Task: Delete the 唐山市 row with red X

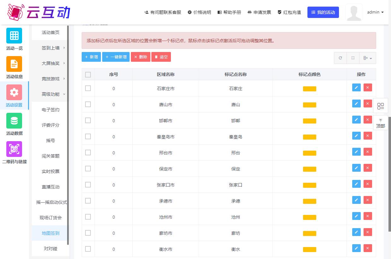Action: [368, 104]
